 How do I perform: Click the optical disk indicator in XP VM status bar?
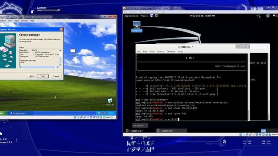coord(78,117)
